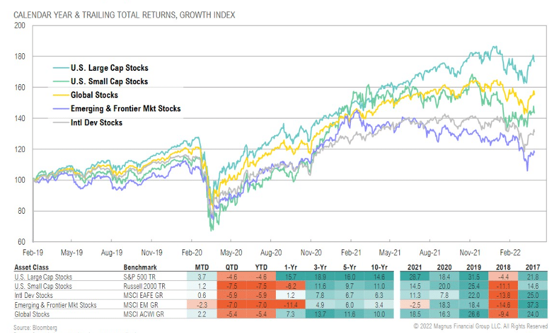Click the MSCI ACWI GR benchmark cell

pos(143,314)
